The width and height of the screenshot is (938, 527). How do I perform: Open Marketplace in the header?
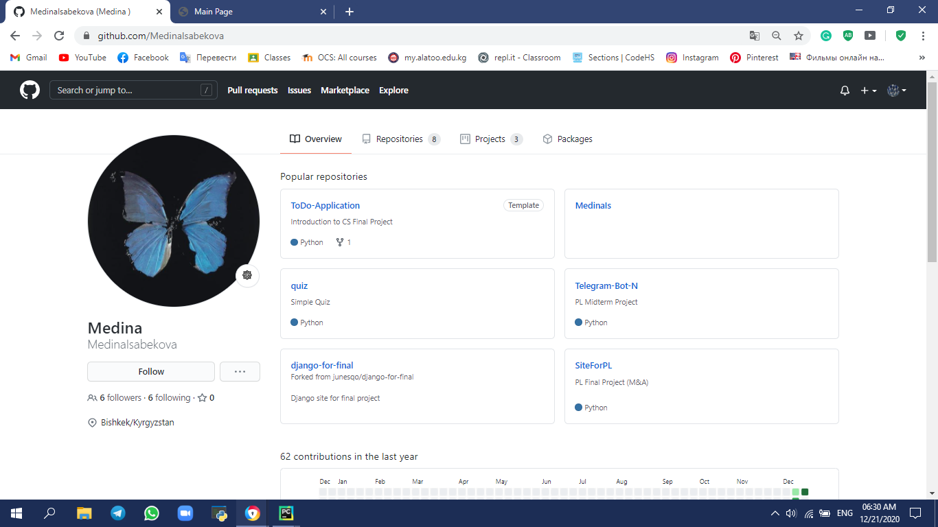(x=345, y=90)
